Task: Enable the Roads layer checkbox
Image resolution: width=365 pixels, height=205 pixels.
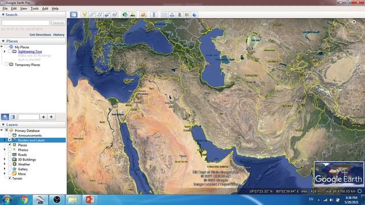Action: 10,154
